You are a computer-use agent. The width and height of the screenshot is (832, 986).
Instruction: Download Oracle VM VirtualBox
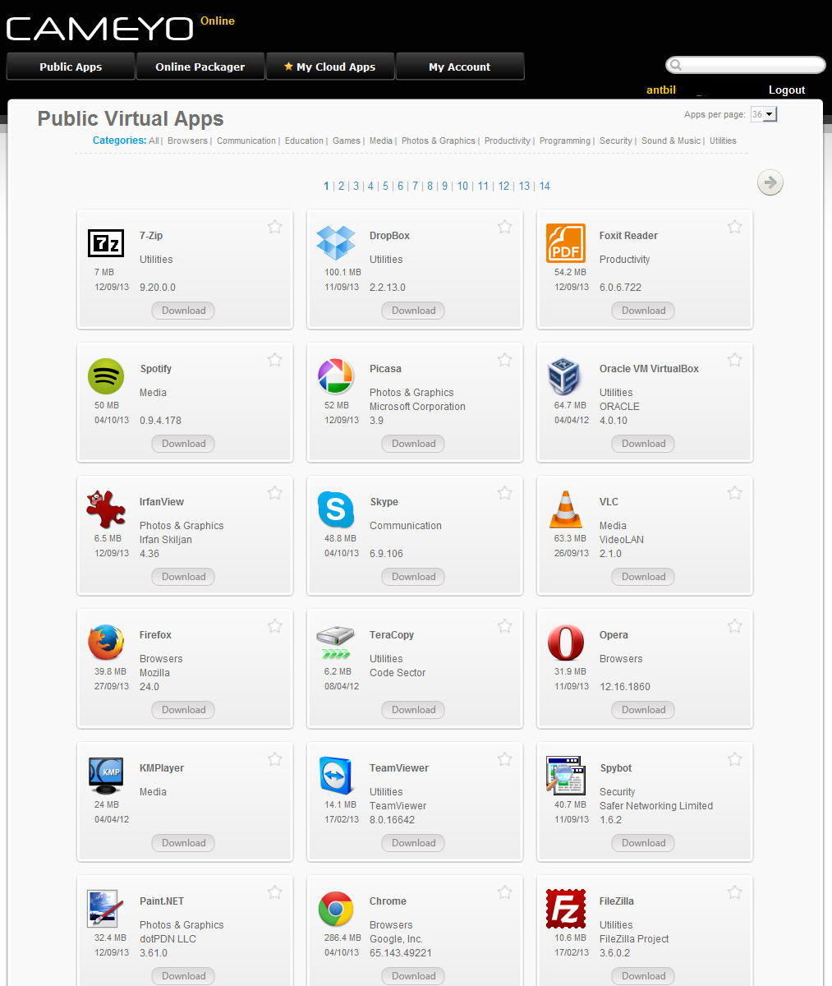tap(643, 444)
